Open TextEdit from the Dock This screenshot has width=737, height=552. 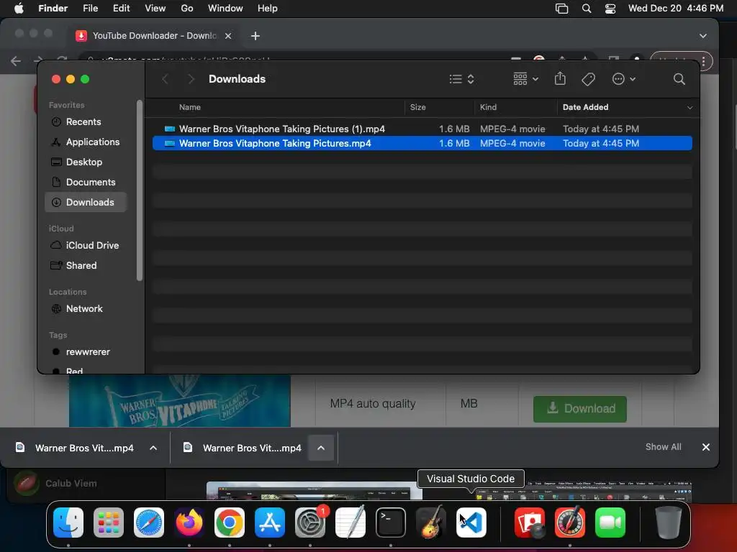pyautogui.click(x=351, y=523)
